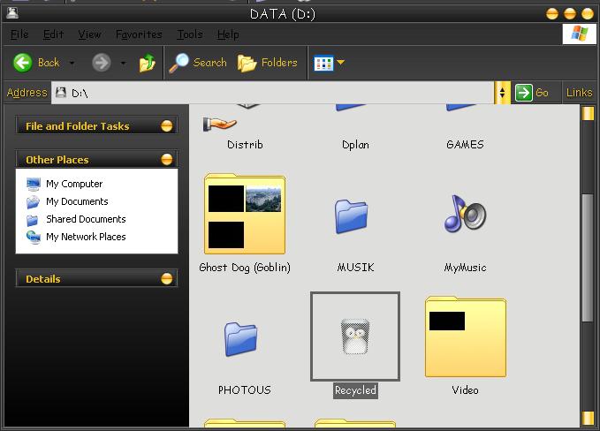Screen dimensions: 600x431
Task: Click the Shared Documents folder icon
Action: (x=33, y=220)
